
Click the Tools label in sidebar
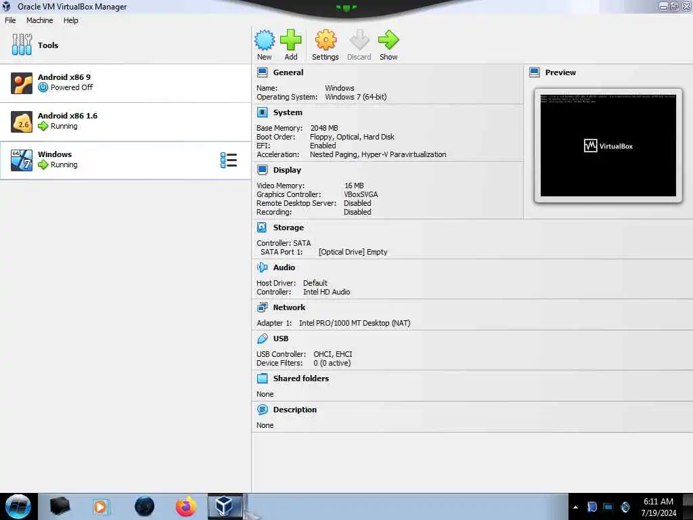pyautogui.click(x=48, y=45)
